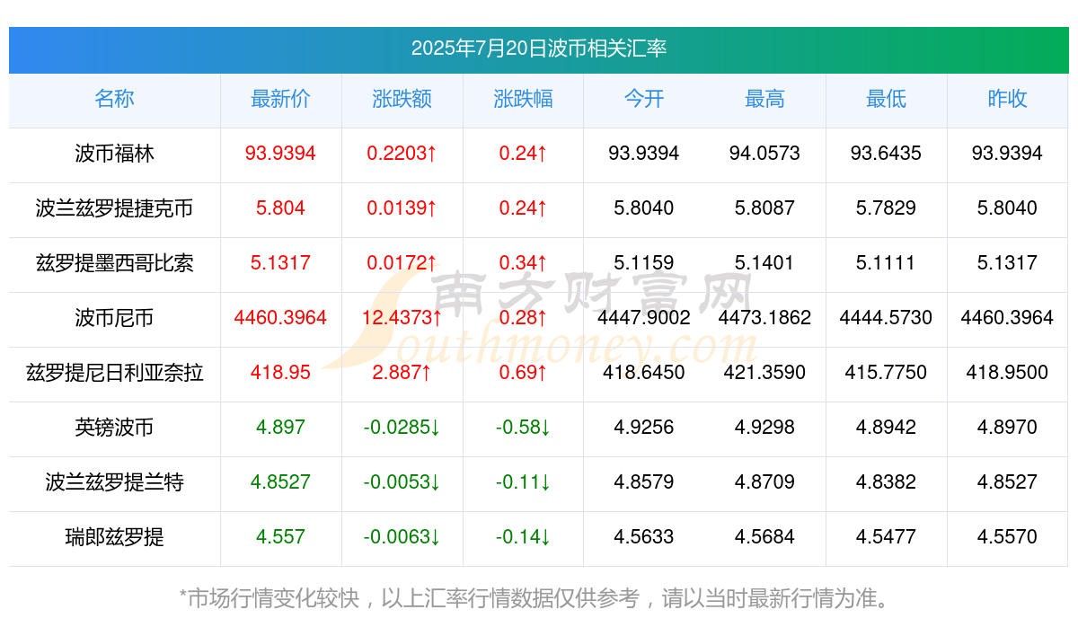The width and height of the screenshot is (1078, 627).
Task: Click highest value 4473.1862
Action: (x=764, y=318)
